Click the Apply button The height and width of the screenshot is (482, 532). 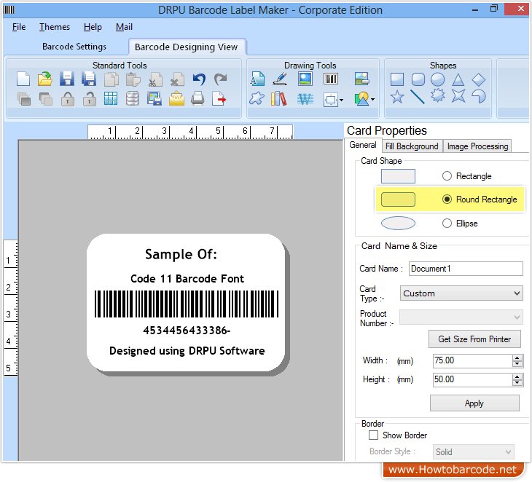pos(474,403)
